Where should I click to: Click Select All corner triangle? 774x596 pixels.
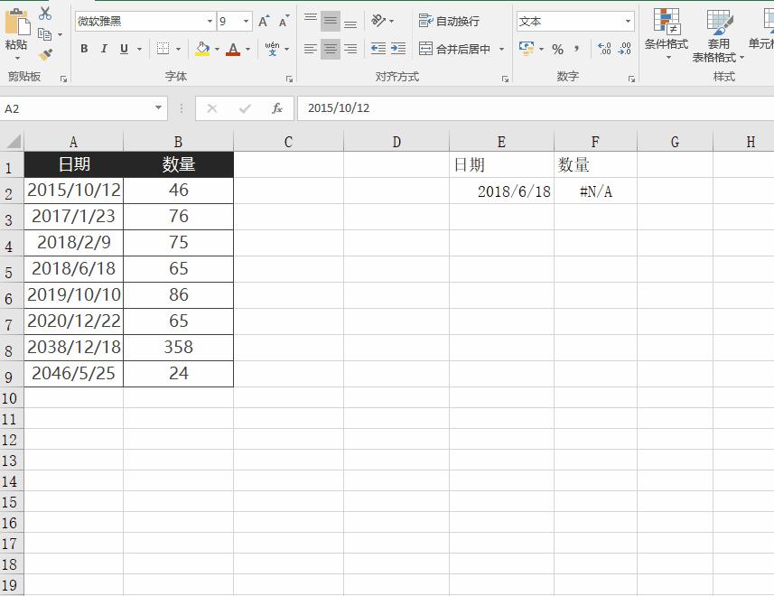[12, 142]
